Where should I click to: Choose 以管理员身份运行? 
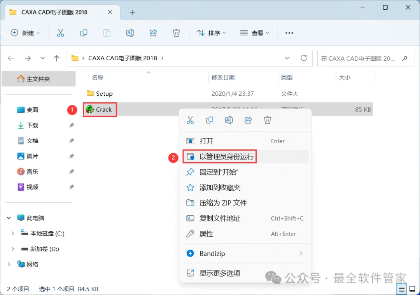coord(245,156)
